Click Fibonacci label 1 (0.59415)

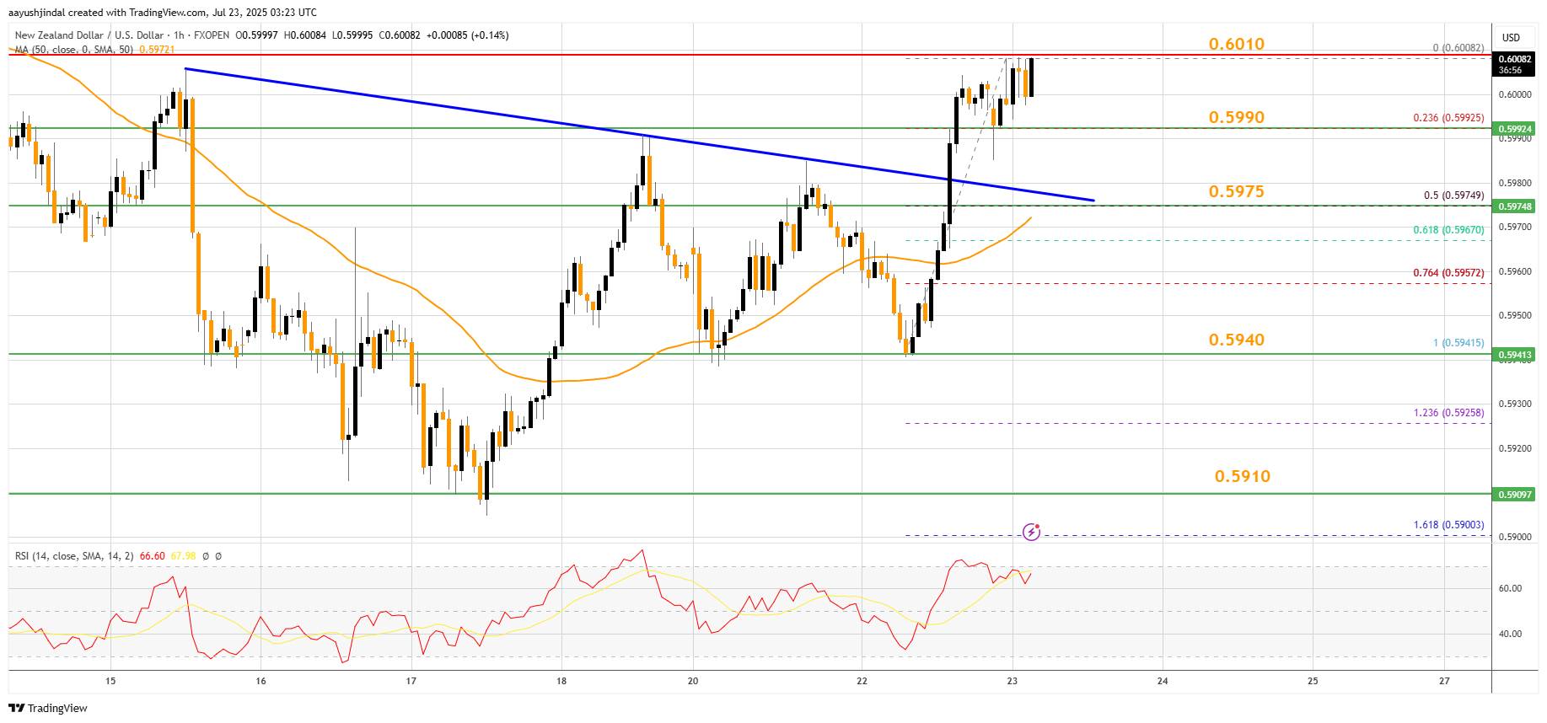tap(1458, 343)
